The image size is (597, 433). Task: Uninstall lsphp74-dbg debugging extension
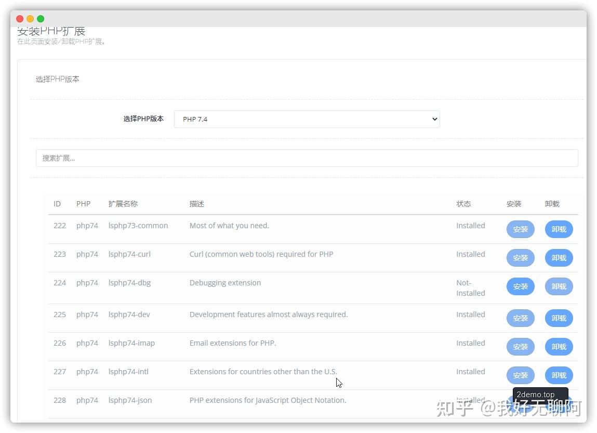tap(559, 286)
